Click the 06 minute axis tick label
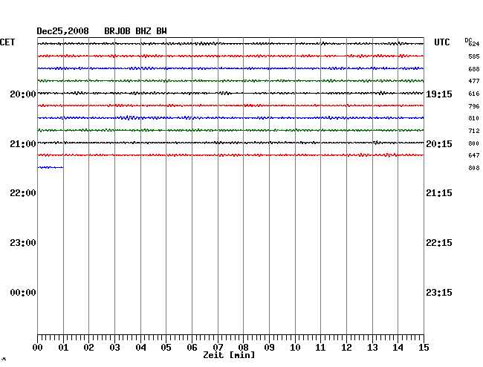Viewport: 483px width, 367px height. (192, 348)
